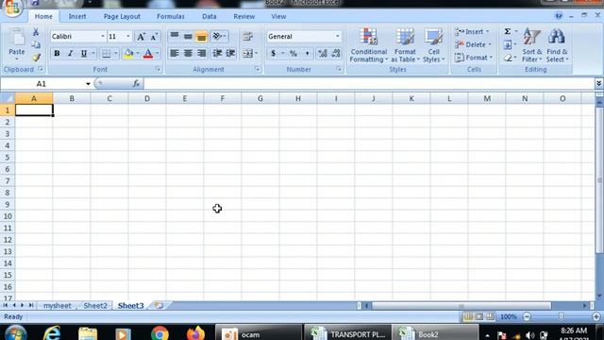
Task: Click Merge and Center icon
Action: point(247,53)
